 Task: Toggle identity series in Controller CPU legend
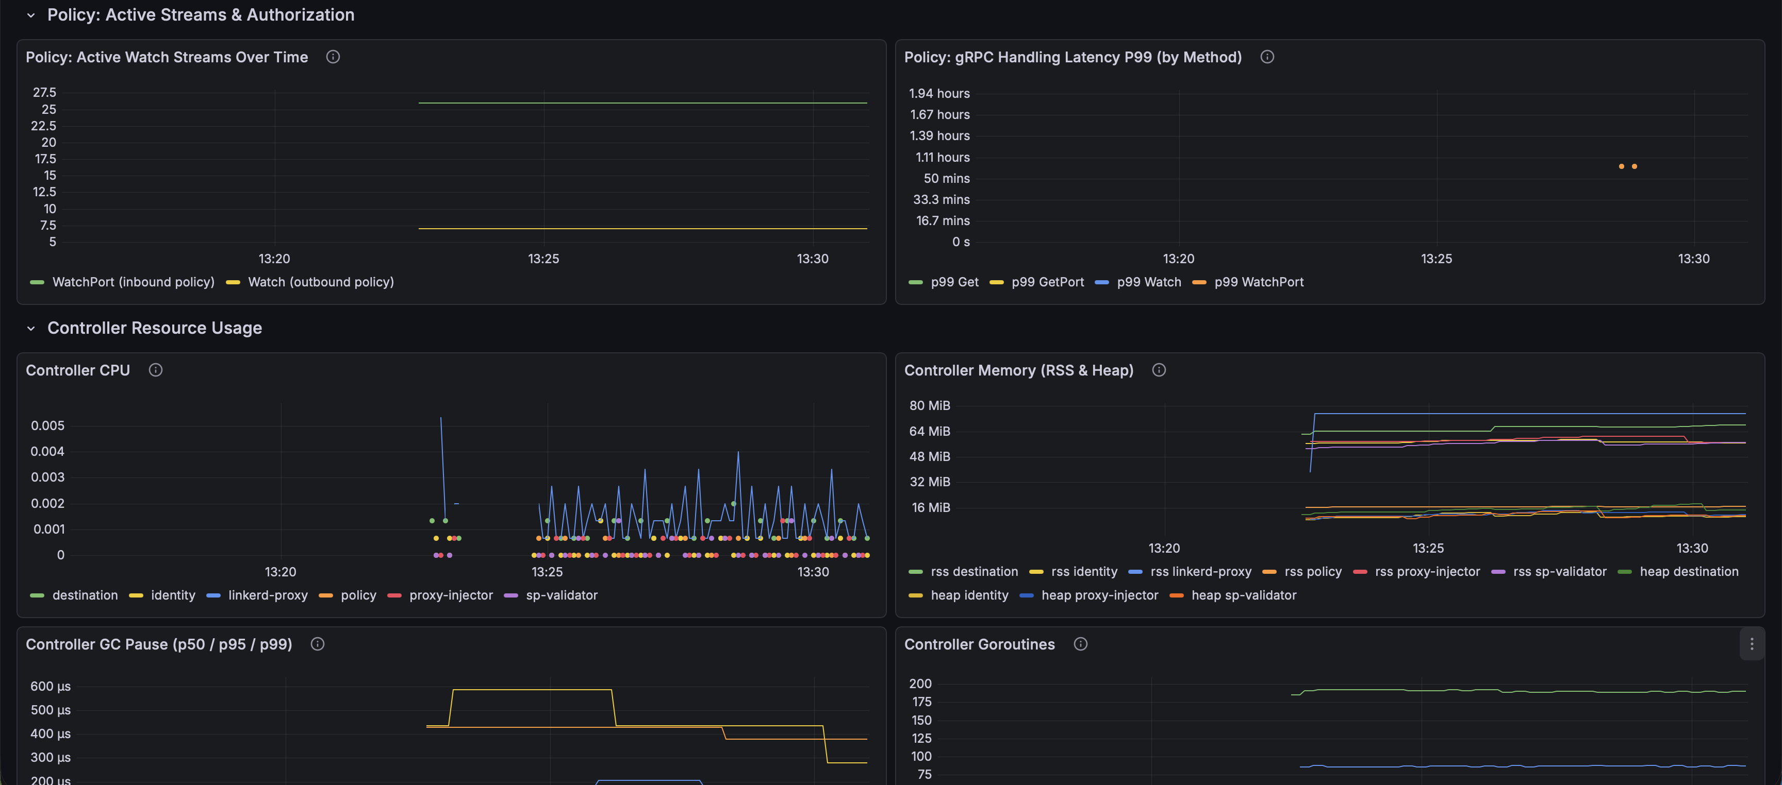(x=173, y=595)
